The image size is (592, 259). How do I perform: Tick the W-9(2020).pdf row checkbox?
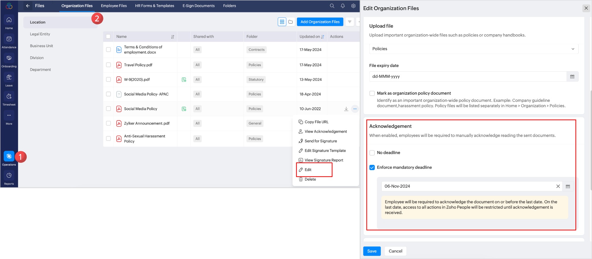[x=108, y=80]
